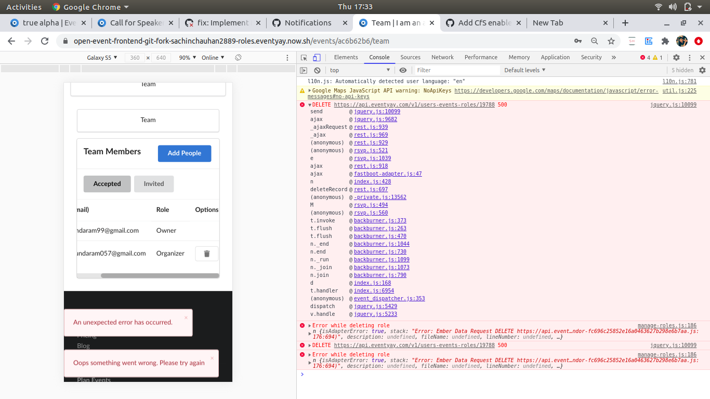710x399 pixels.
Task: Select the Accepted filter button
Action: (x=107, y=184)
